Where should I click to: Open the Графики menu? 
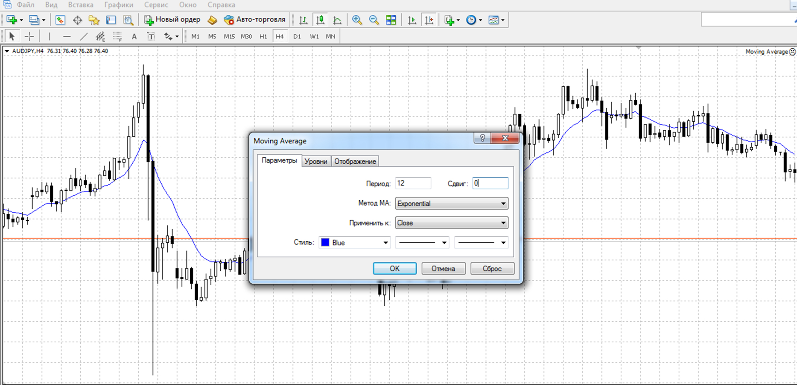[x=119, y=5]
